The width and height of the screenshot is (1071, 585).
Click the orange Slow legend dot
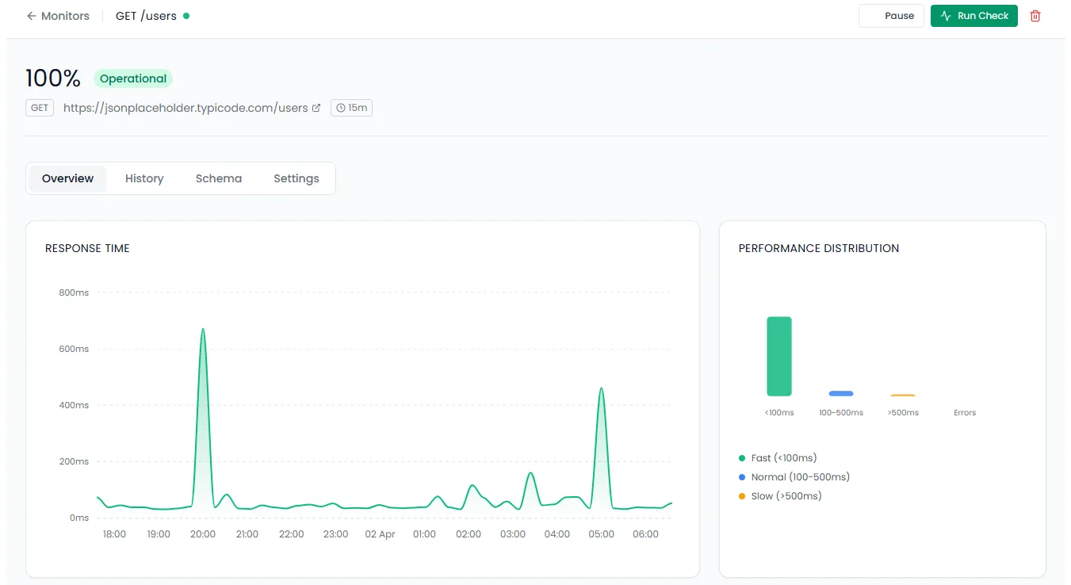742,495
